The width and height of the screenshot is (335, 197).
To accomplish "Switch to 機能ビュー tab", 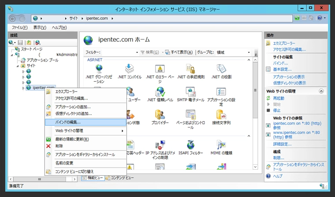I will tap(93, 178).
